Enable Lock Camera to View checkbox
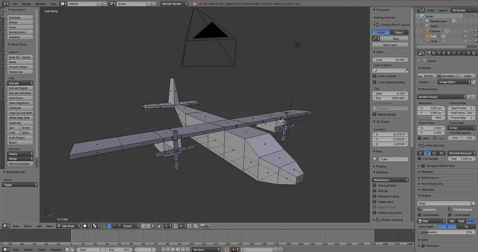This screenshot has width=478, height=252. pyautogui.click(x=375, y=82)
